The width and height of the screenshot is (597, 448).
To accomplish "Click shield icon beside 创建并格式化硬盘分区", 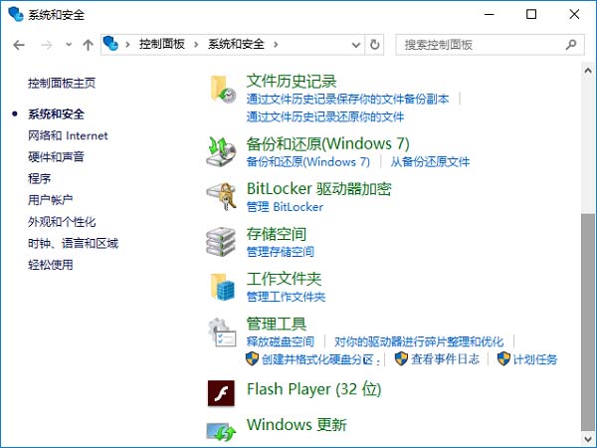I will 252,358.
